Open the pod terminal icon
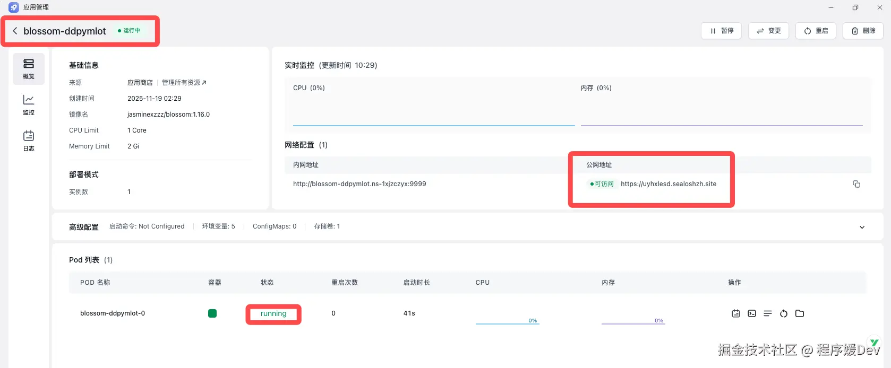Screen dimensions: 891x368 pos(752,313)
